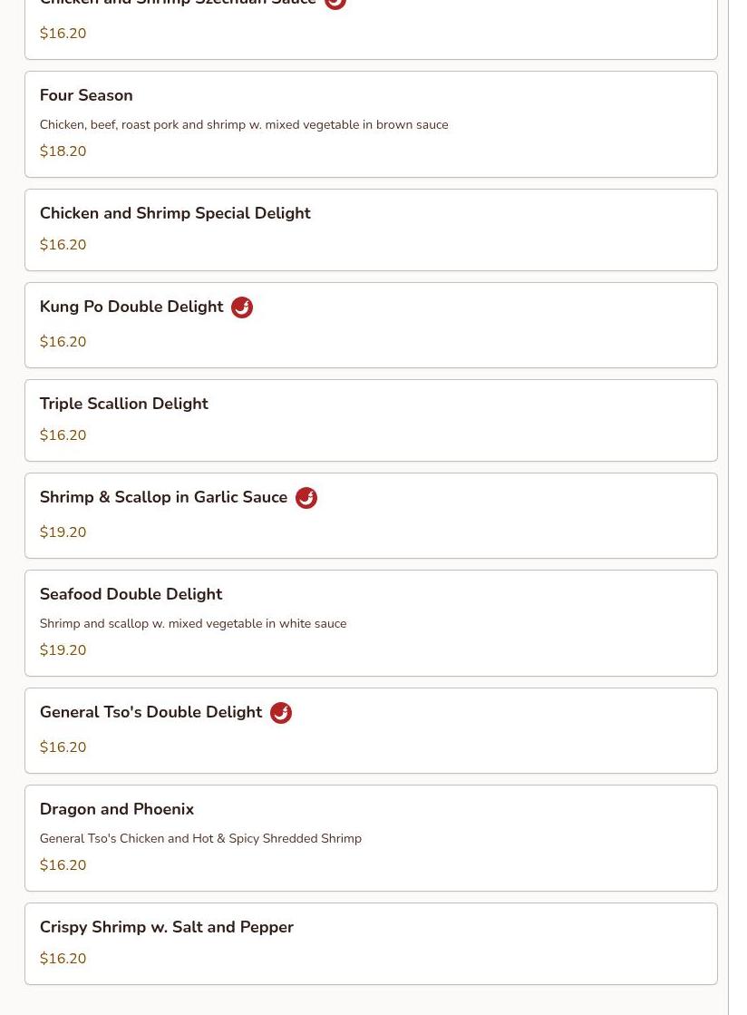The width and height of the screenshot is (747, 1015).
Task: Select Crispy Shrimp w. Salt and Pepper
Action: [167, 928]
